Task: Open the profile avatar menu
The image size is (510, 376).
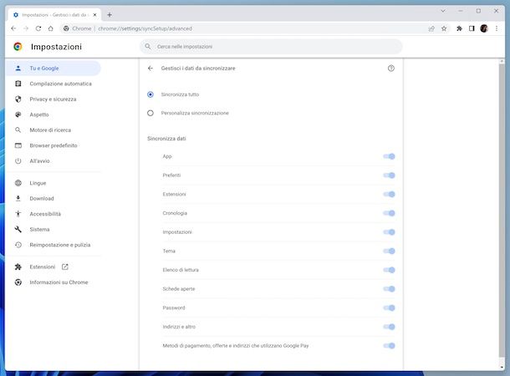Action: (484, 28)
